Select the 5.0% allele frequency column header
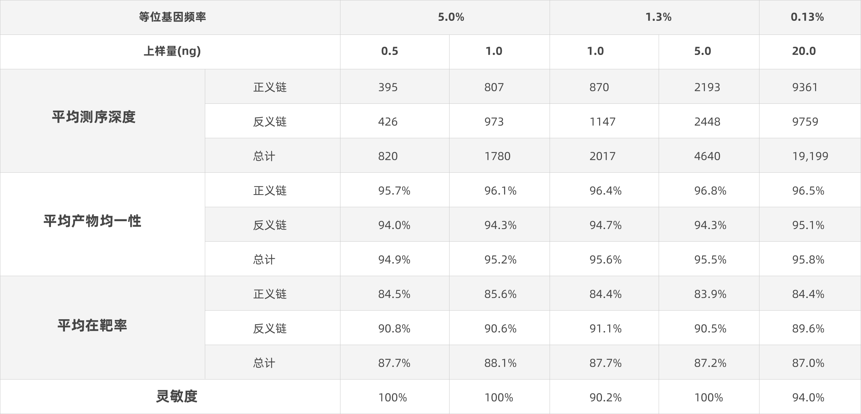This screenshot has width=861, height=414. pos(451,17)
